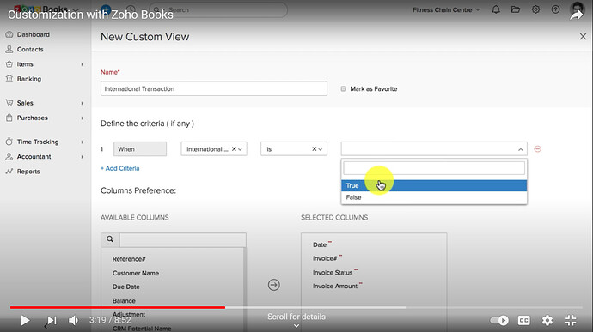Click the YouTube share arrow icon
This screenshot has width=593, height=332.
point(577,15)
